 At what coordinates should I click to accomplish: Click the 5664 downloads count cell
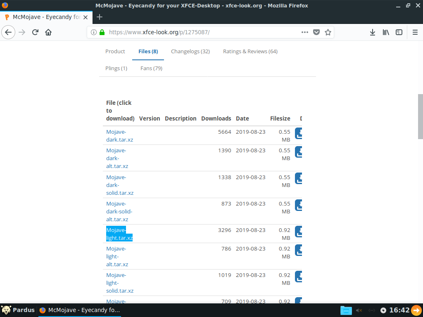[x=224, y=132]
